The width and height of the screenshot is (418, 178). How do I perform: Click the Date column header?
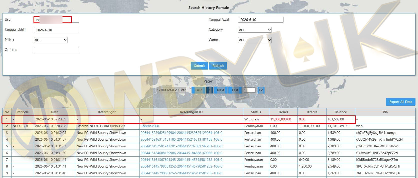[x=54, y=112]
